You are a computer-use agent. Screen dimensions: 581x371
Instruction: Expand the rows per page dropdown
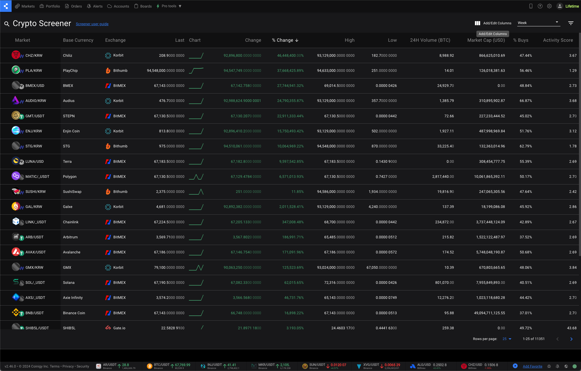pyautogui.click(x=507, y=339)
